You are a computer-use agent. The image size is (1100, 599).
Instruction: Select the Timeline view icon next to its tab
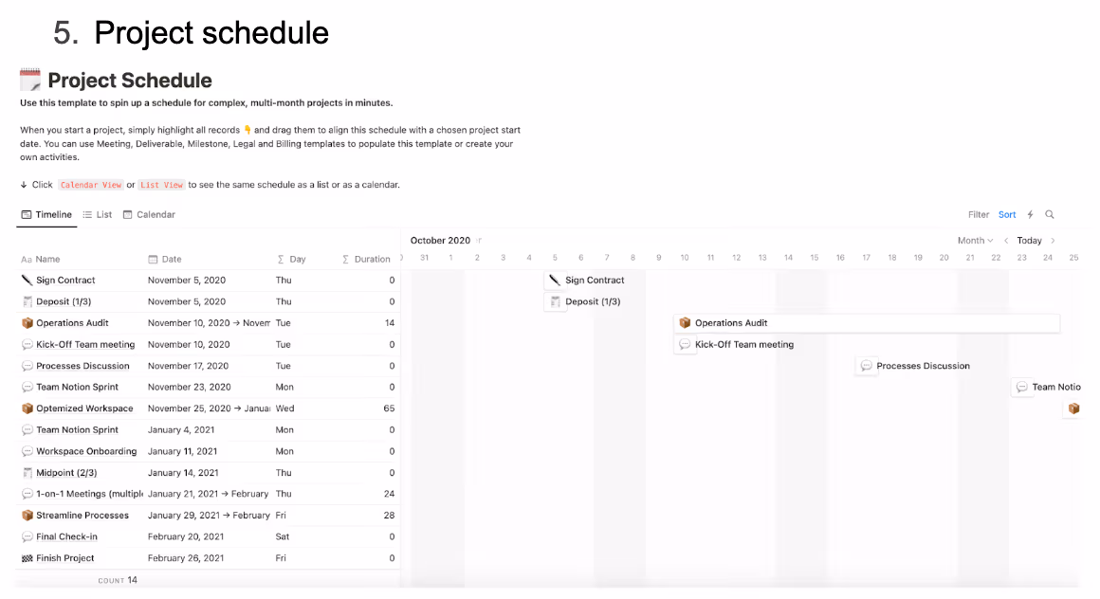pyautogui.click(x=26, y=214)
